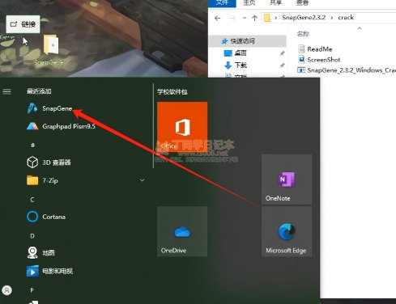Launch the Microsoft Edge tile
The width and height of the screenshot is (396, 304).
click(x=287, y=231)
